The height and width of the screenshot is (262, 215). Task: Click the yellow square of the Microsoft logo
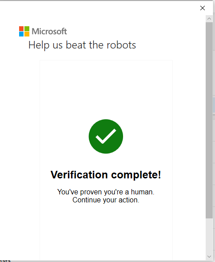[x=27, y=34]
